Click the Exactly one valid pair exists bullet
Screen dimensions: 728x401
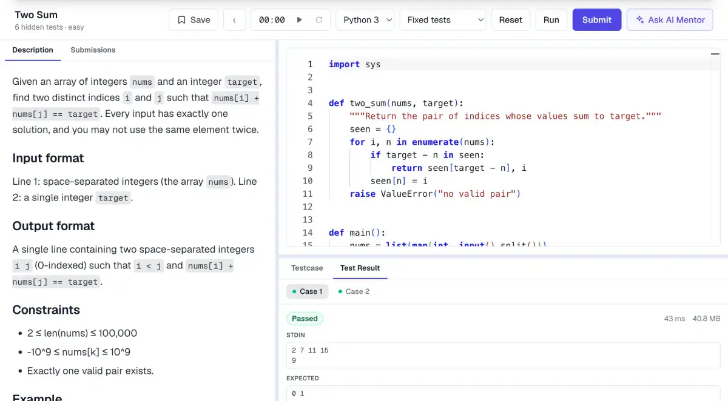[x=90, y=371]
